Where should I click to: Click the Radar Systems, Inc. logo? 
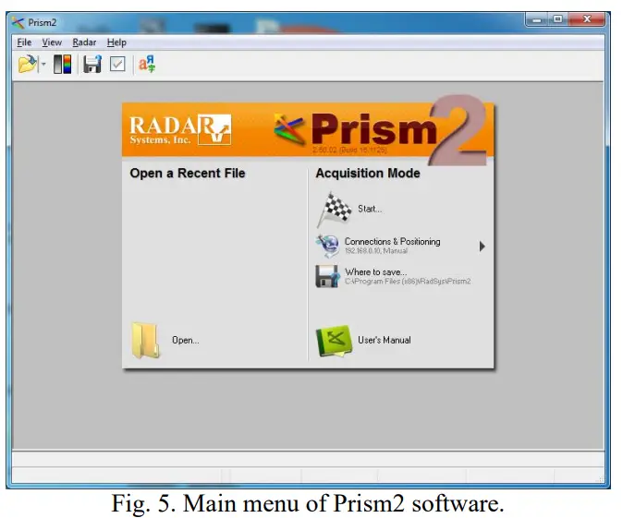tap(180, 130)
